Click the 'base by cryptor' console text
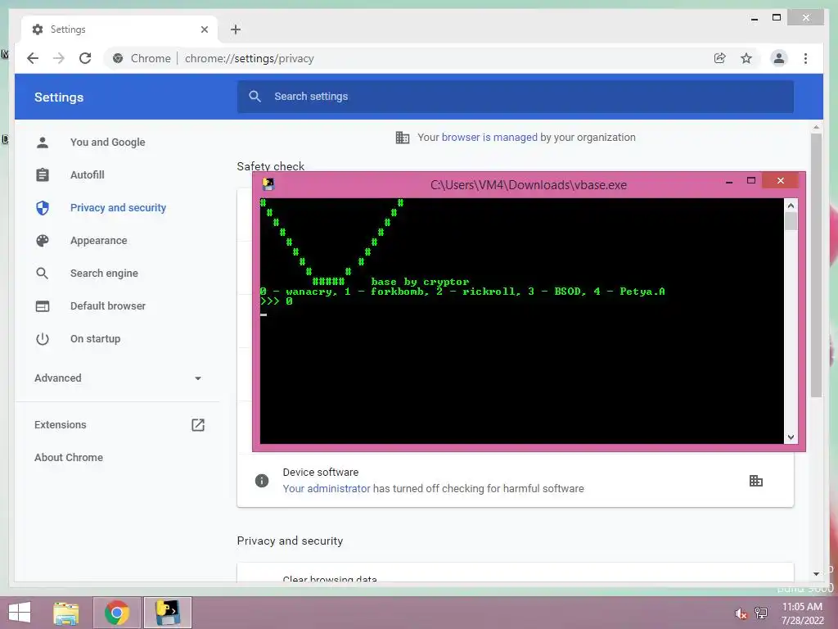Viewport: 838px width, 629px height. click(x=420, y=282)
